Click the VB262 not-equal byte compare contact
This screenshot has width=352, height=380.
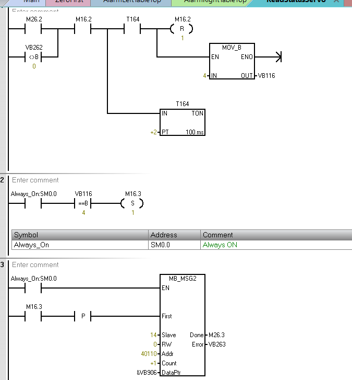click(x=33, y=56)
